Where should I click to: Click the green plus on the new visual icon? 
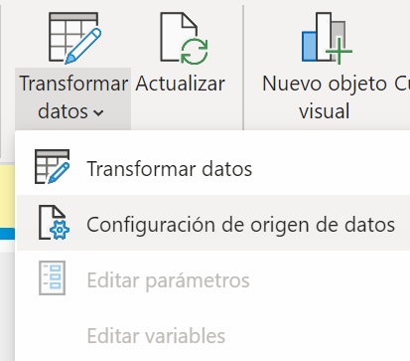point(340,51)
